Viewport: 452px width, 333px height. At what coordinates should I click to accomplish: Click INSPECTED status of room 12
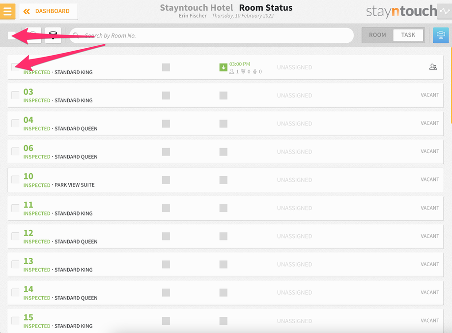pyautogui.click(x=37, y=242)
